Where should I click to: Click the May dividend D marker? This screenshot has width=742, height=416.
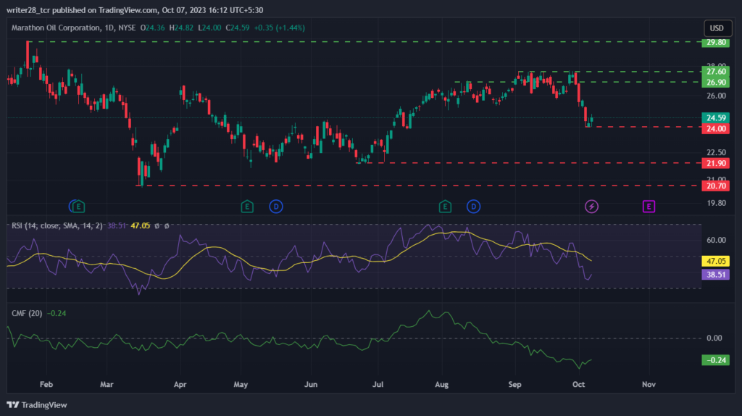[276, 207]
